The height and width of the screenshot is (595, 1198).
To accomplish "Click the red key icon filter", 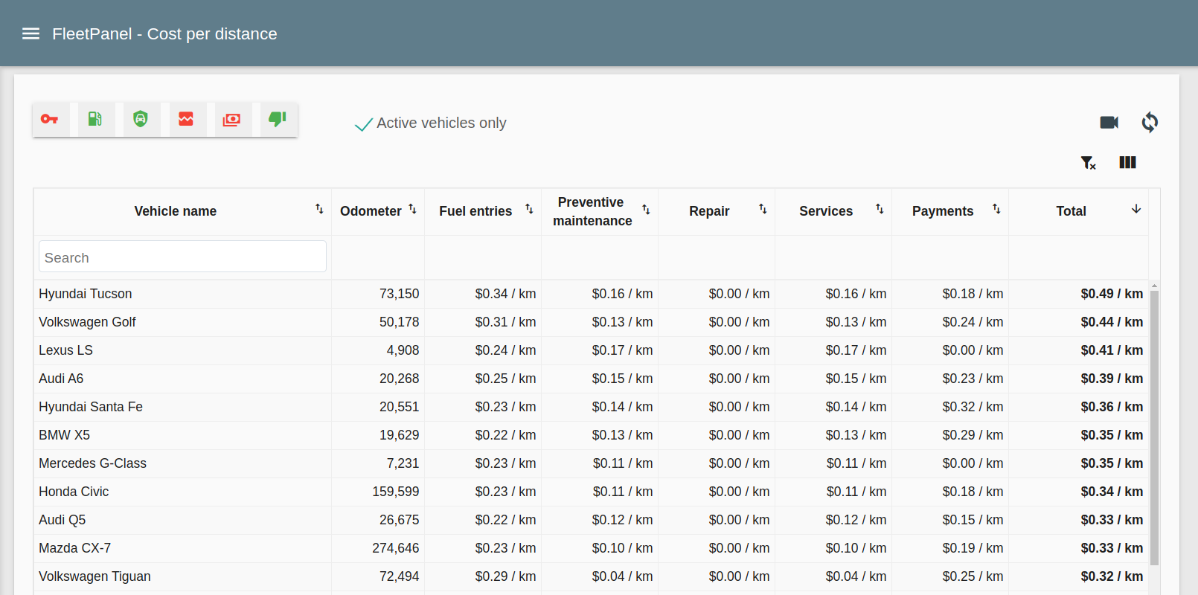I will pyautogui.click(x=50, y=119).
